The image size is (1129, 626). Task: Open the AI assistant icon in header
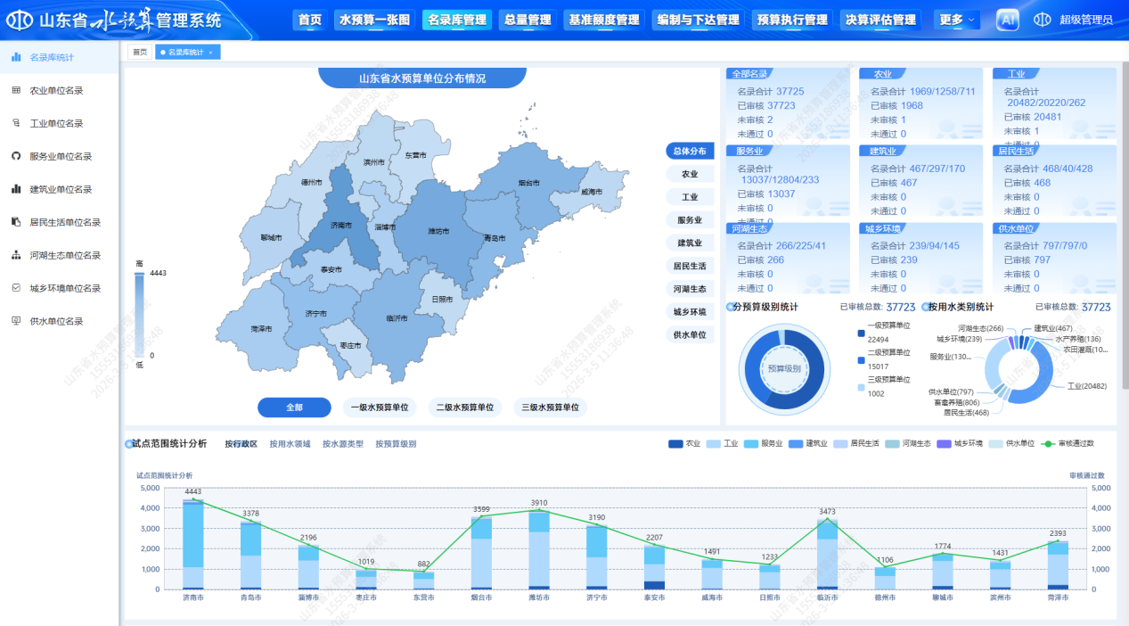[1008, 20]
